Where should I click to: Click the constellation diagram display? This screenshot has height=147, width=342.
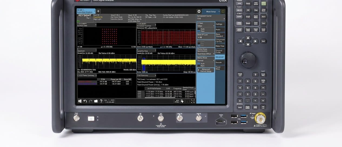(x=110, y=36)
